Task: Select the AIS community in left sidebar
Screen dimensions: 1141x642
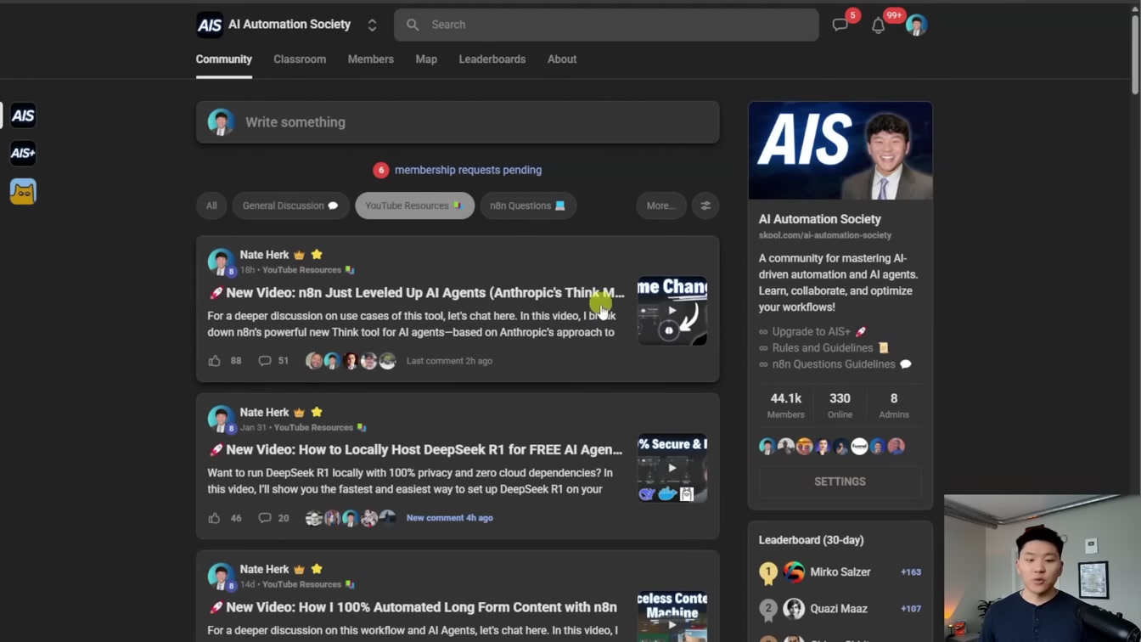Action: tap(23, 115)
